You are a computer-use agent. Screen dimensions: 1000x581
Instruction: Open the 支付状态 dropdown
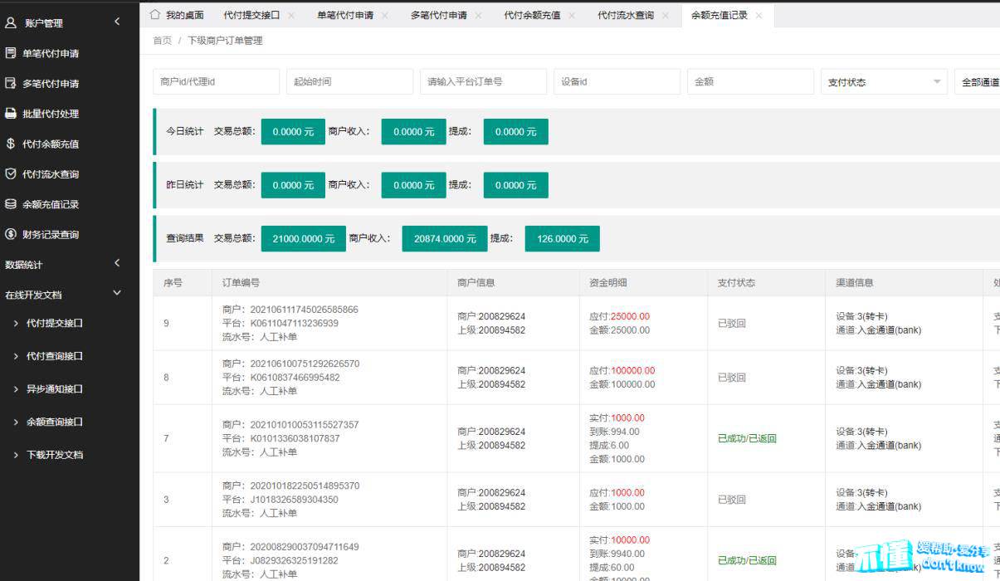click(x=883, y=82)
